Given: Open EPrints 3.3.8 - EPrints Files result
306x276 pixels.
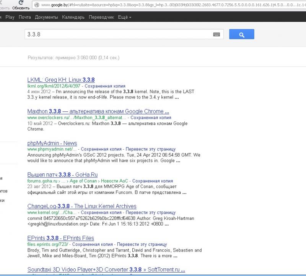Looking at the screenshot, I should pyautogui.click(x=61, y=238).
